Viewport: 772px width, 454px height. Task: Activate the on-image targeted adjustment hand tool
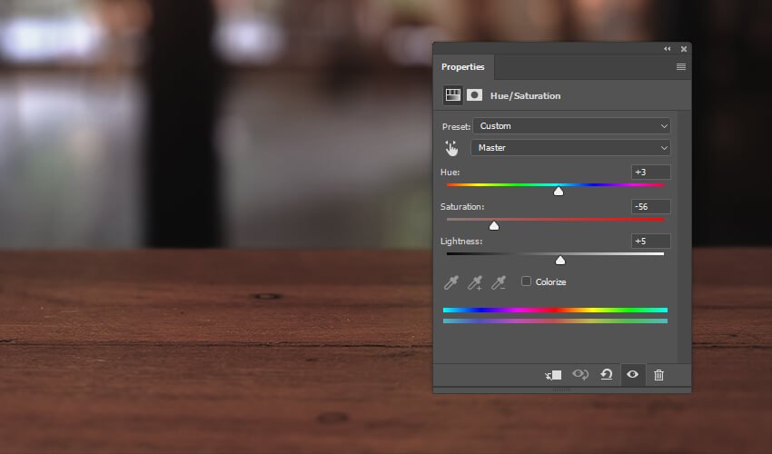(x=451, y=148)
